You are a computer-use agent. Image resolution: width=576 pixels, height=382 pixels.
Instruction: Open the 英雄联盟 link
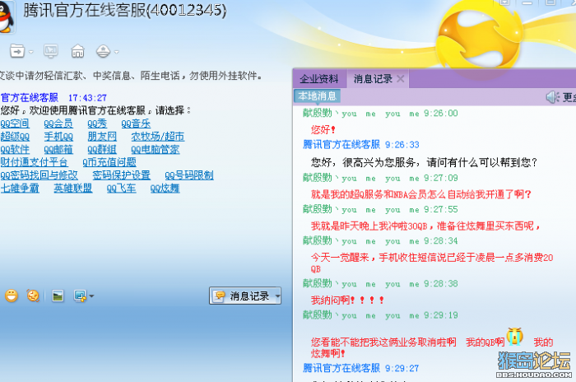pos(73,189)
